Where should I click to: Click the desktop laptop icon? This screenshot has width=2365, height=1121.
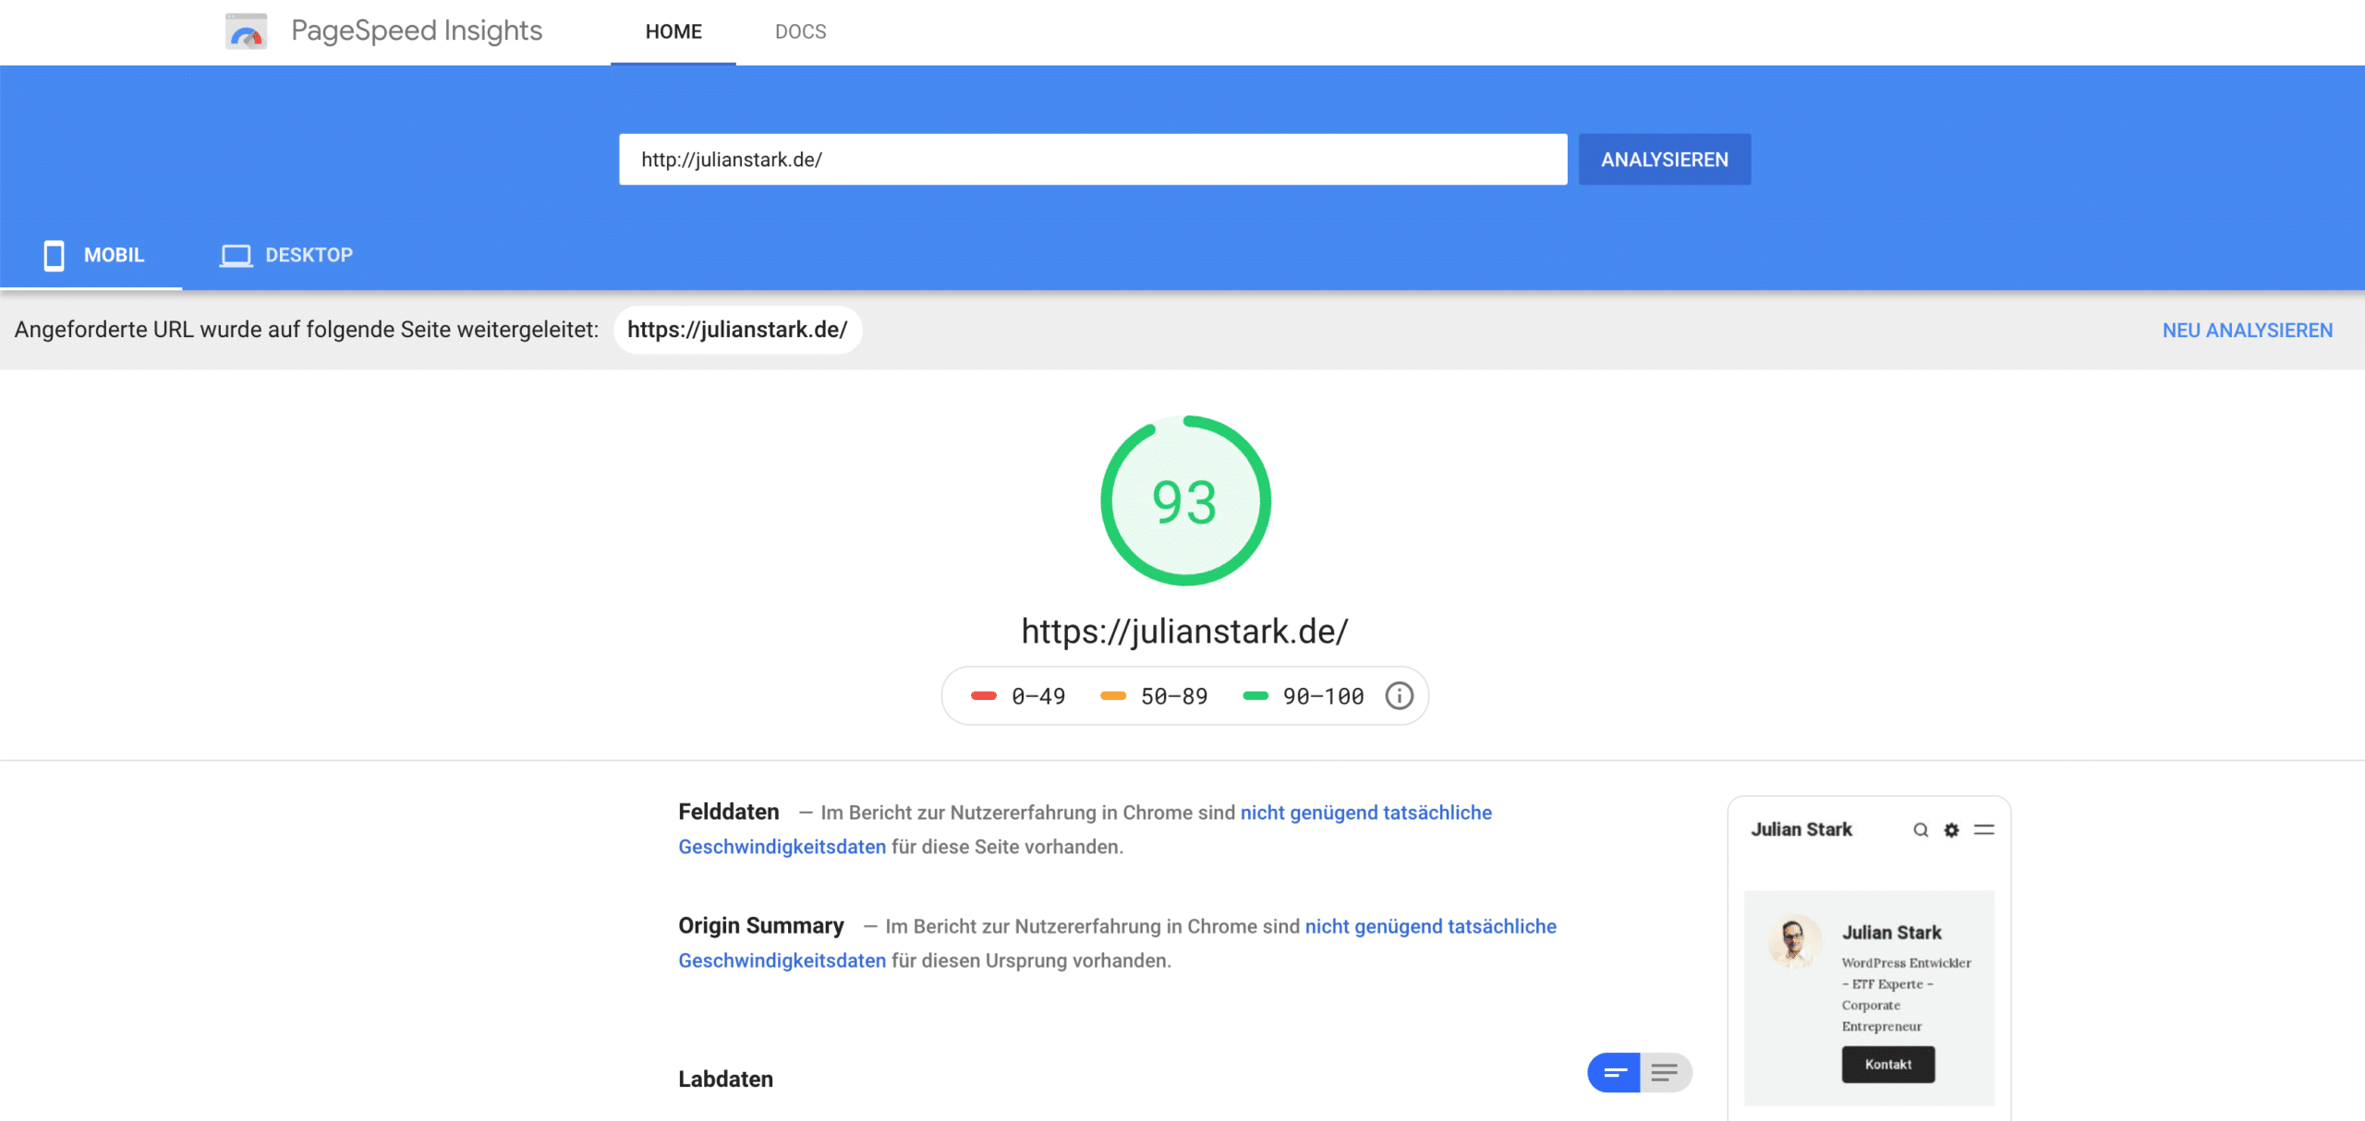[x=236, y=255]
